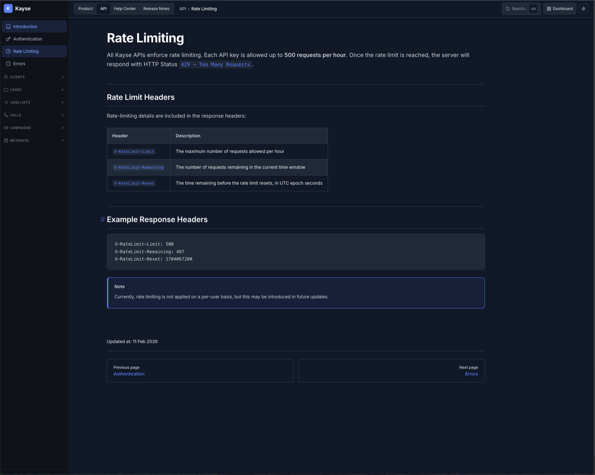Image resolution: width=595 pixels, height=475 pixels.
Task: Open the Dashboard button
Action: [559, 9]
